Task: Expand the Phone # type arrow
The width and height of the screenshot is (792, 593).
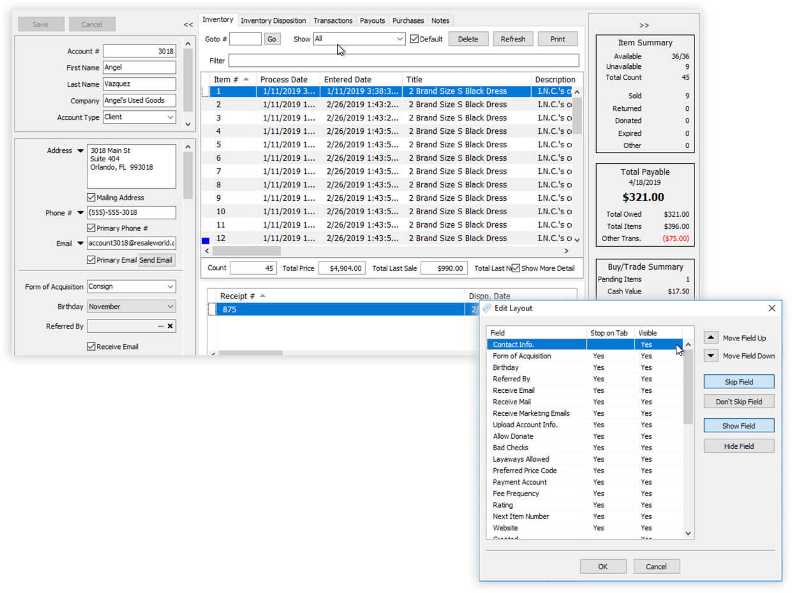Action: pos(80,213)
